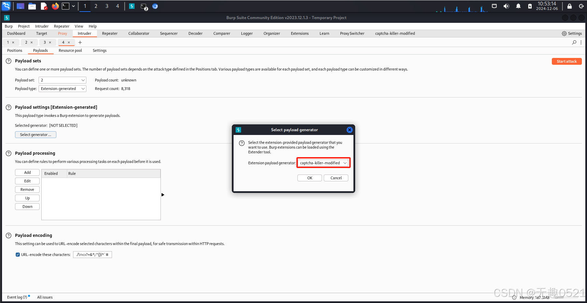
Task: Switch to workspace 3
Action: [x=107, y=6]
